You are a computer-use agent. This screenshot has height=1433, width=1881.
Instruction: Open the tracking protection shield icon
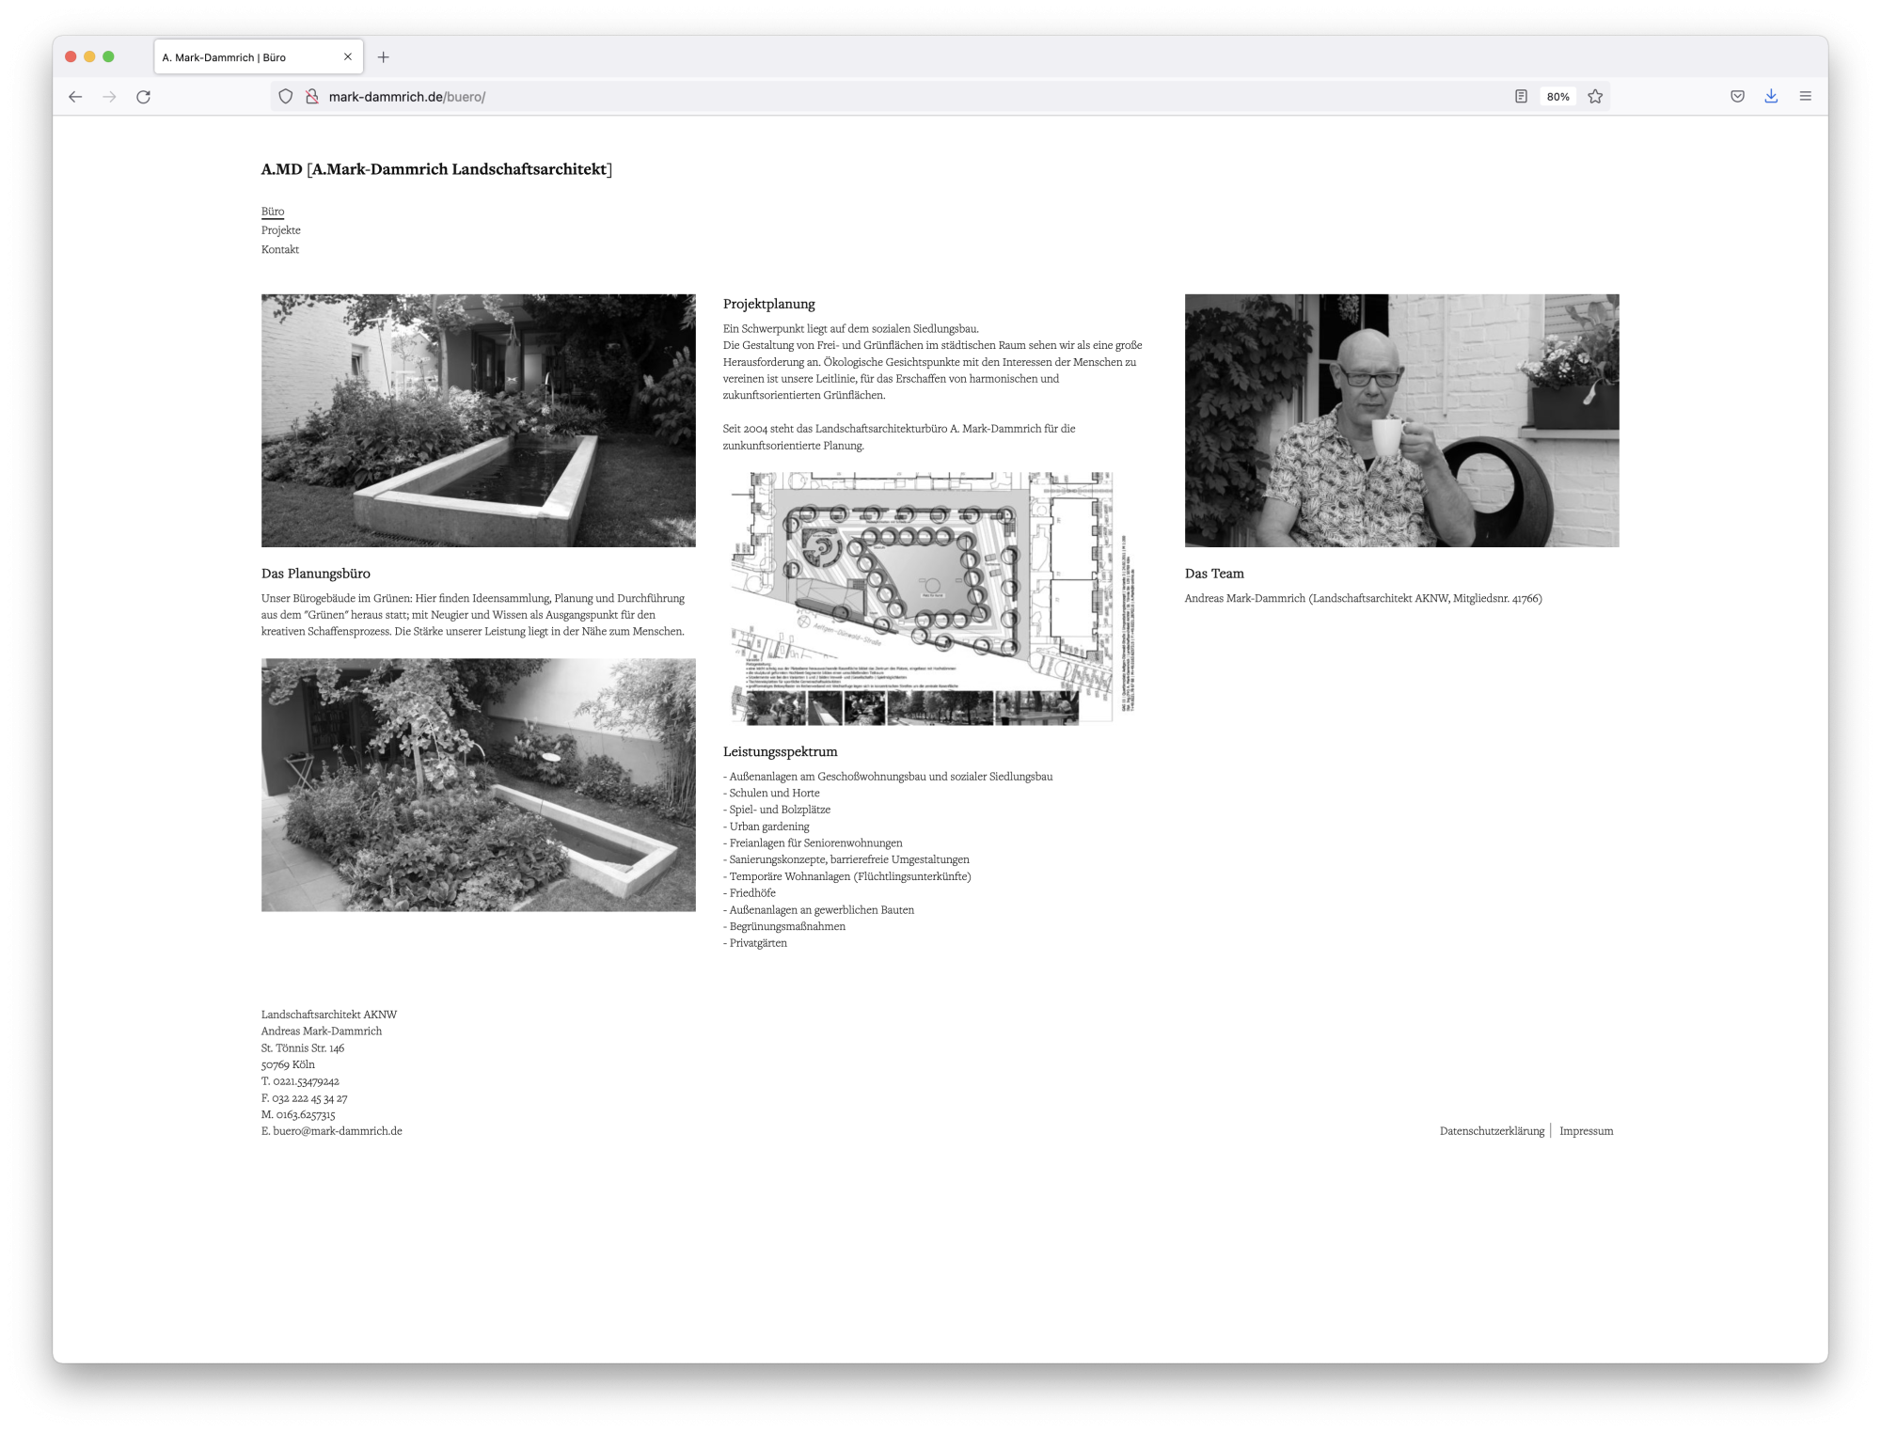[286, 97]
